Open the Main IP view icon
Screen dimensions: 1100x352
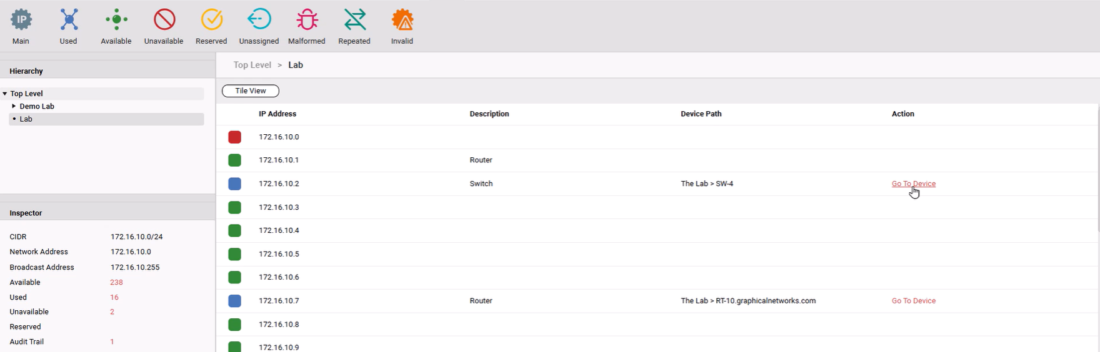21,21
